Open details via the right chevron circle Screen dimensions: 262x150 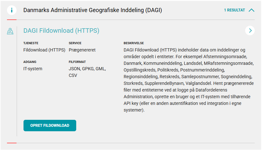coord(250,31)
